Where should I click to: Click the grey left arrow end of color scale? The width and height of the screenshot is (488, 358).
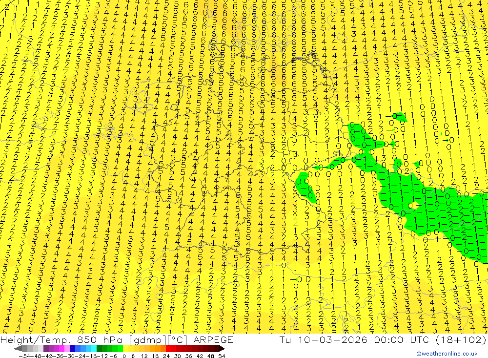pos(18,348)
